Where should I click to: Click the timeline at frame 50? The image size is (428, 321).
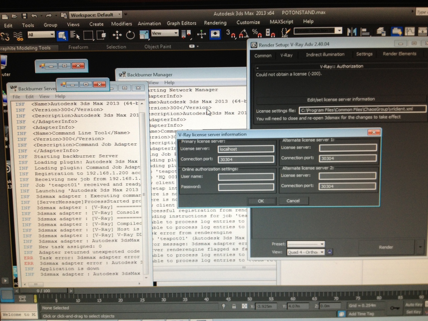tap(249, 298)
